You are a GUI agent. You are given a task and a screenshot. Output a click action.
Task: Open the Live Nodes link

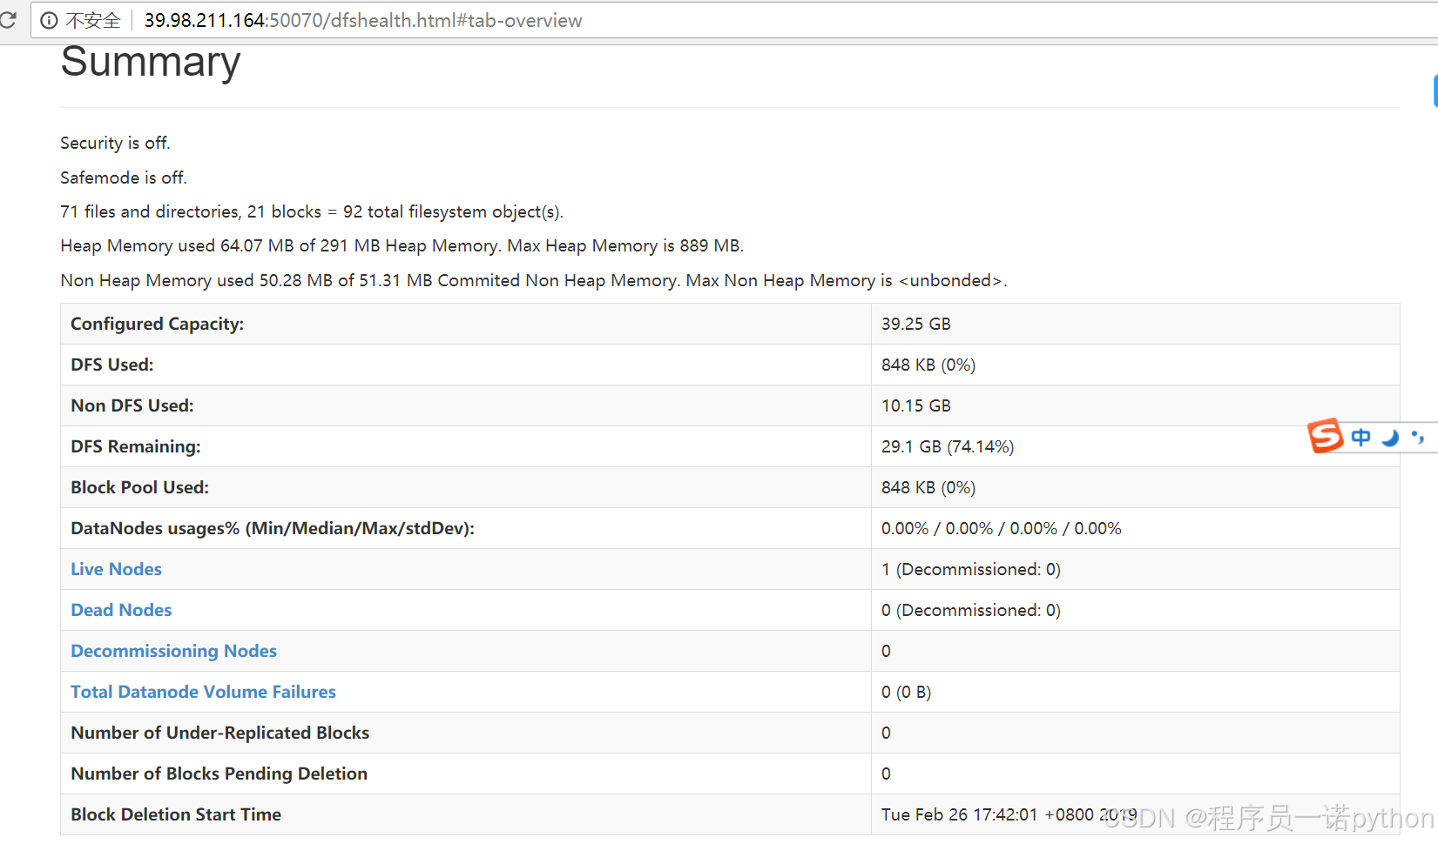point(116,569)
